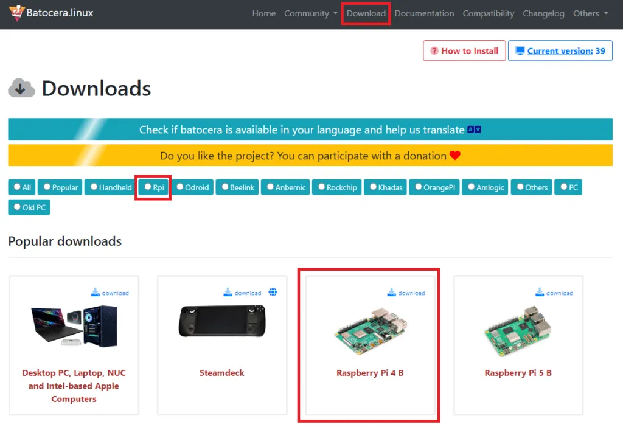Screen dimensions: 623x427
Task: Click the How to Install button
Action: 464,50
